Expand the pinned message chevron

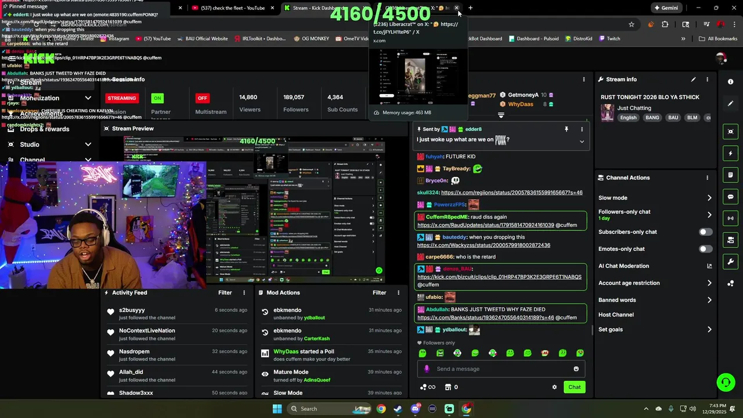(x=582, y=141)
